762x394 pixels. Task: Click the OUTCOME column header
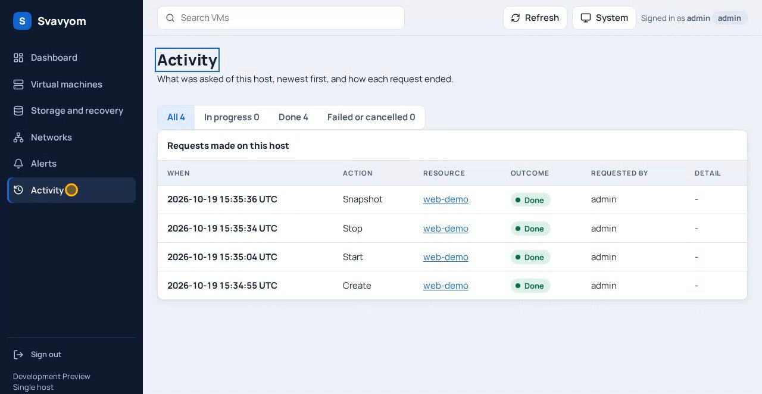[x=530, y=173]
